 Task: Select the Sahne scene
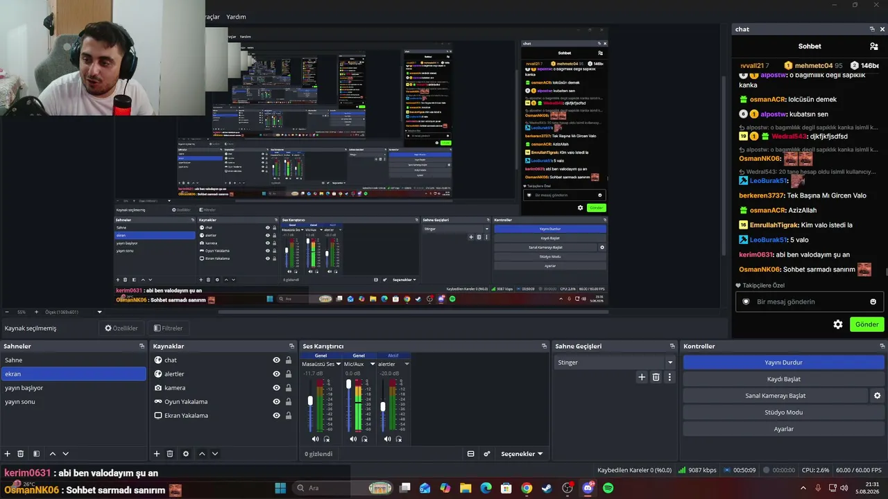(74, 360)
